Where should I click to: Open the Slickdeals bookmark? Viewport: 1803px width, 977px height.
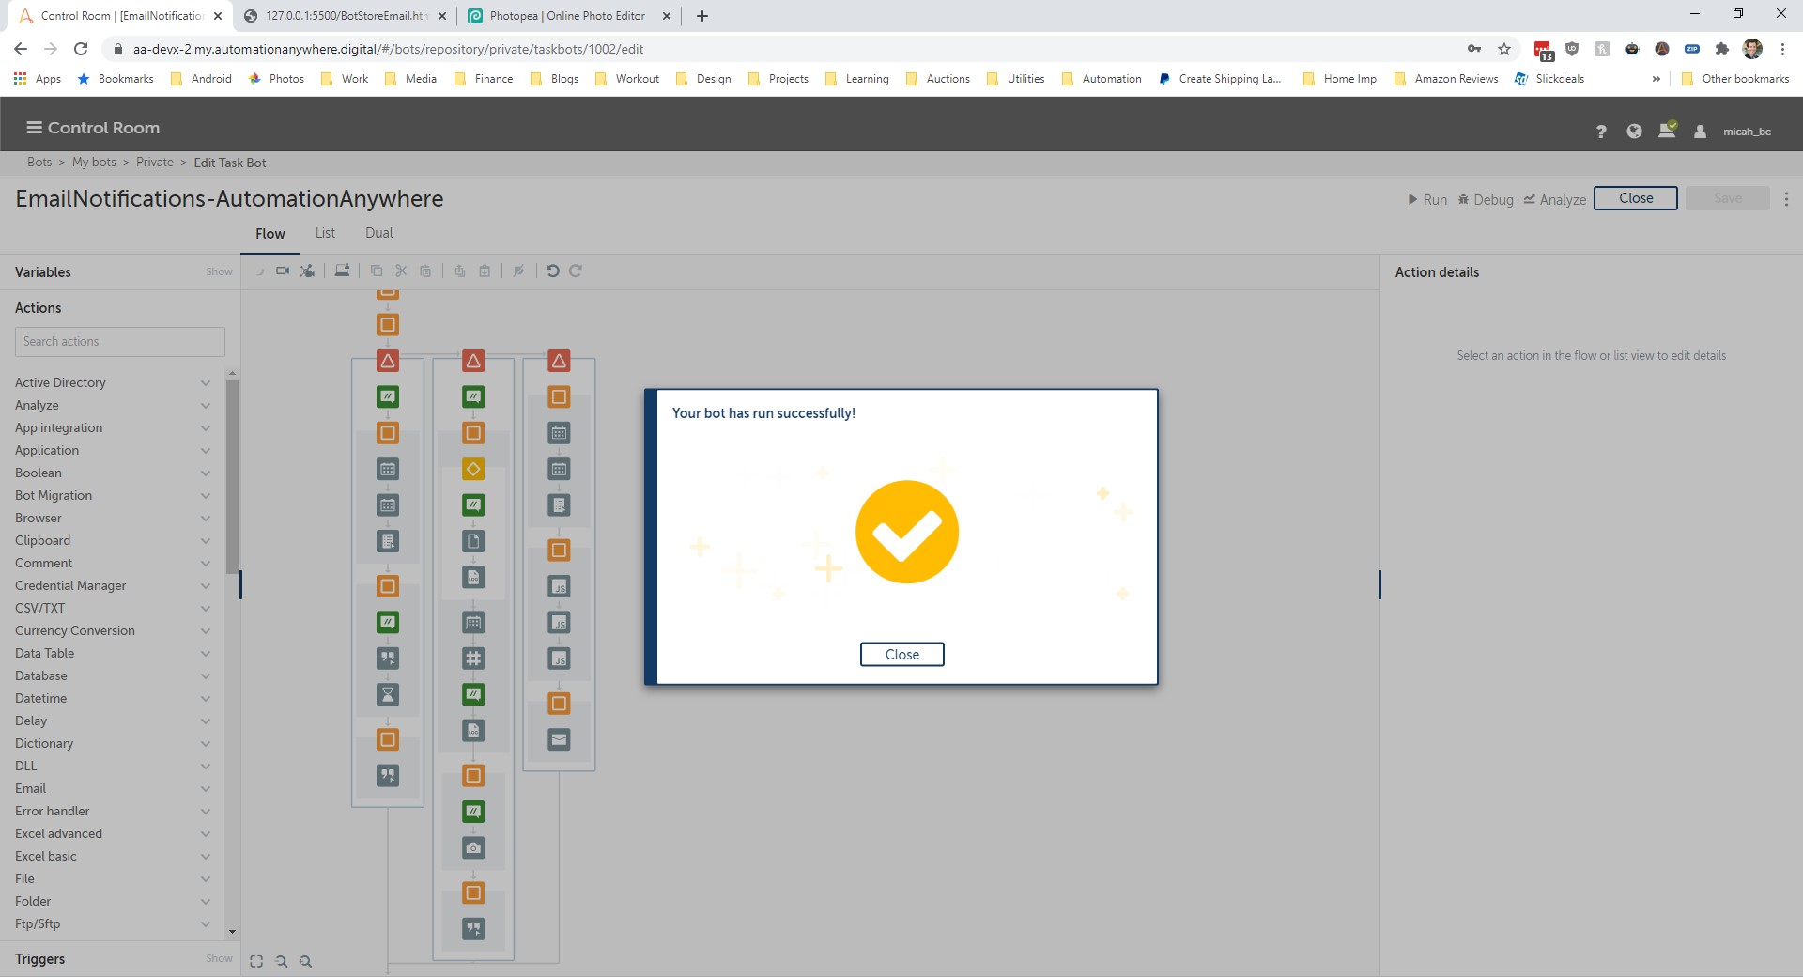(1549, 79)
